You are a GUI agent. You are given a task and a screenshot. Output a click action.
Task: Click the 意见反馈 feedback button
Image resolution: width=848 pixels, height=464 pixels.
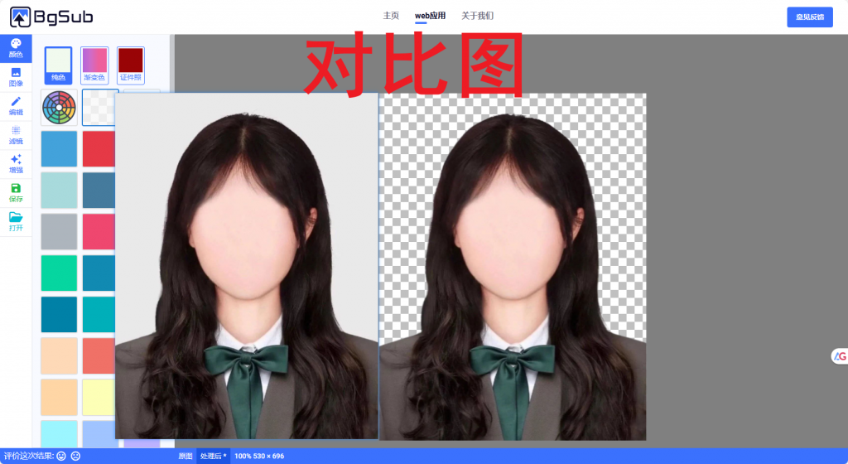[x=810, y=17]
